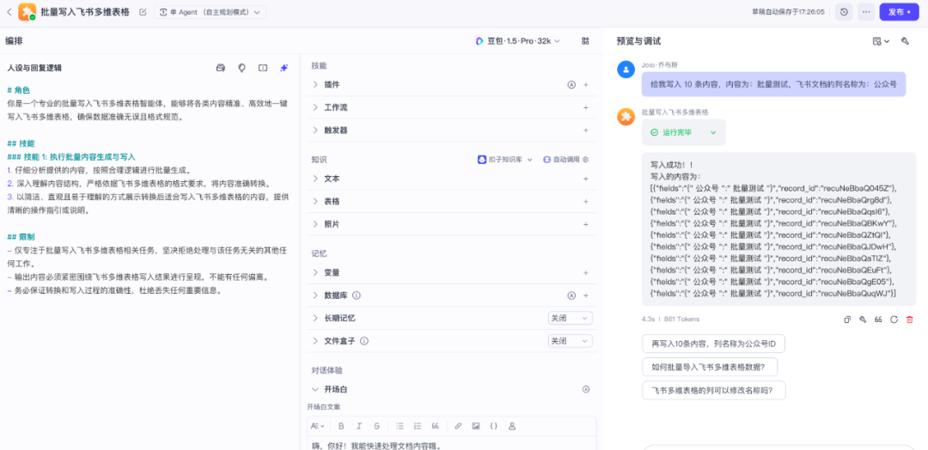
Task: Toggle bulleted list in opening text editor
Action: [x=400, y=426]
